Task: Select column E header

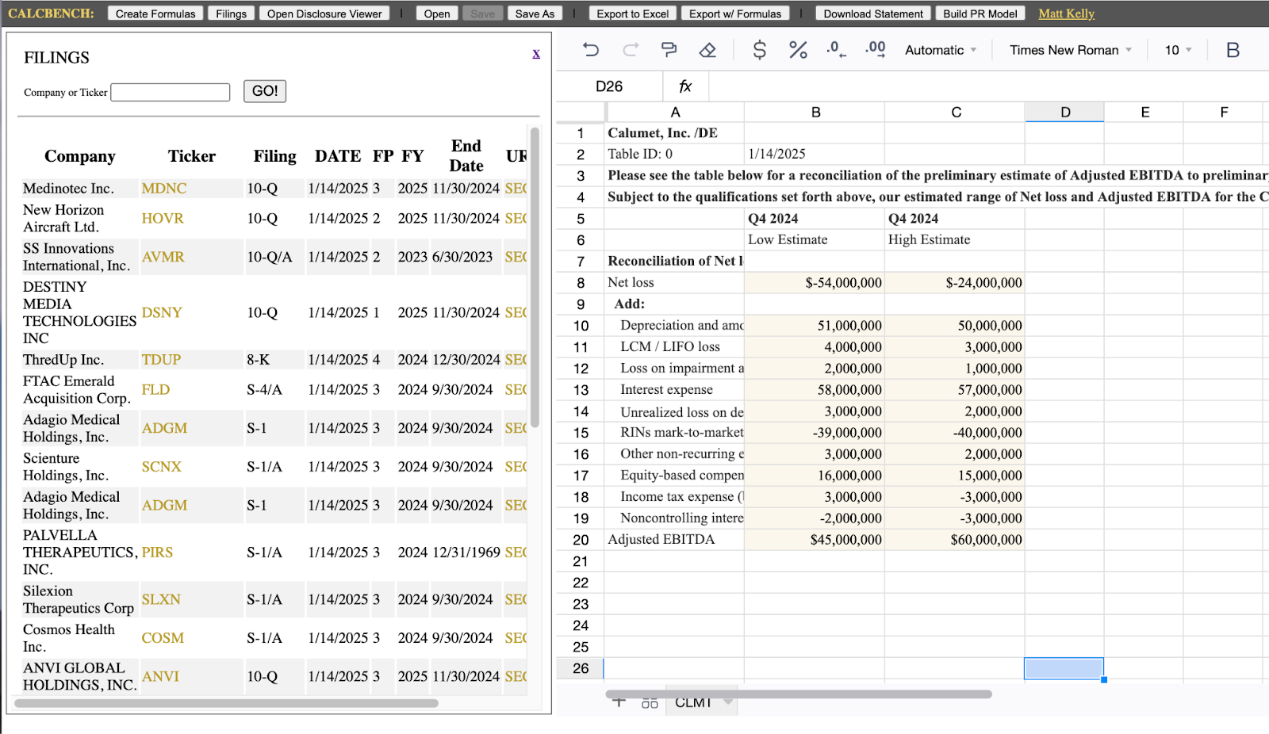Action: click(x=1144, y=112)
